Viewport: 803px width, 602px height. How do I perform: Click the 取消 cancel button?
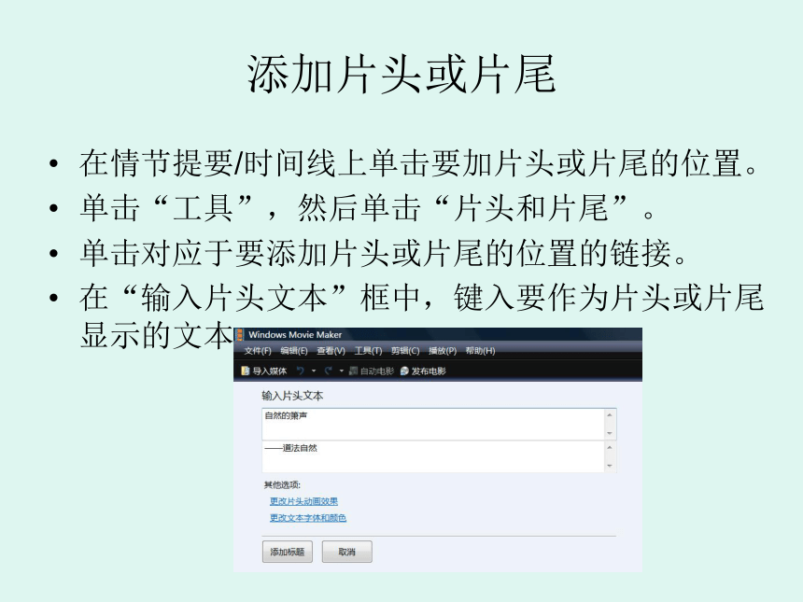point(346,552)
